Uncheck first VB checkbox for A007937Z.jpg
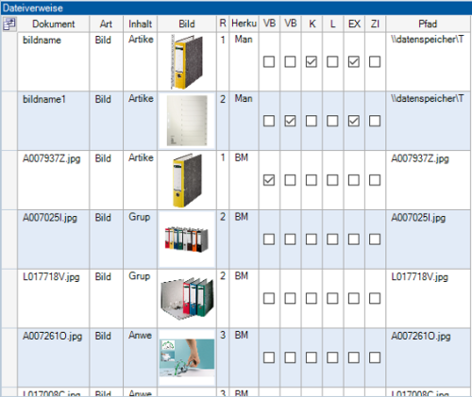Viewport: 472px width, 397px height. (269, 180)
